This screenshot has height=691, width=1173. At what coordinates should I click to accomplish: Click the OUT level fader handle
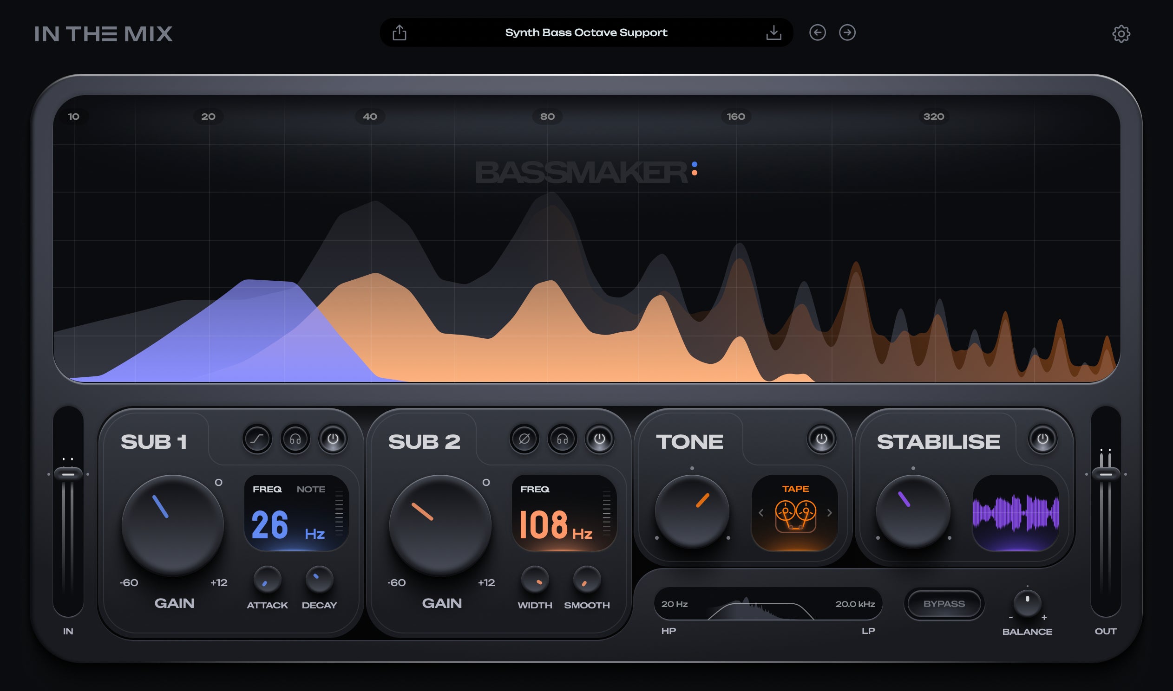pos(1106,474)
